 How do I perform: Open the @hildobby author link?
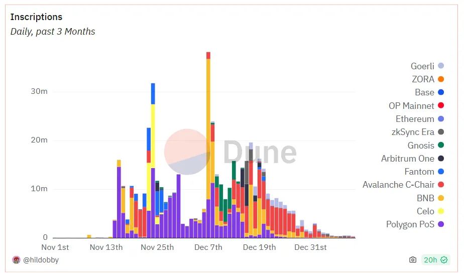tap(41, 260)
